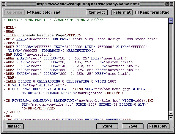176x134 pixels.
Task: Click the AREA line with misc.html
Action: click(67, 74)
